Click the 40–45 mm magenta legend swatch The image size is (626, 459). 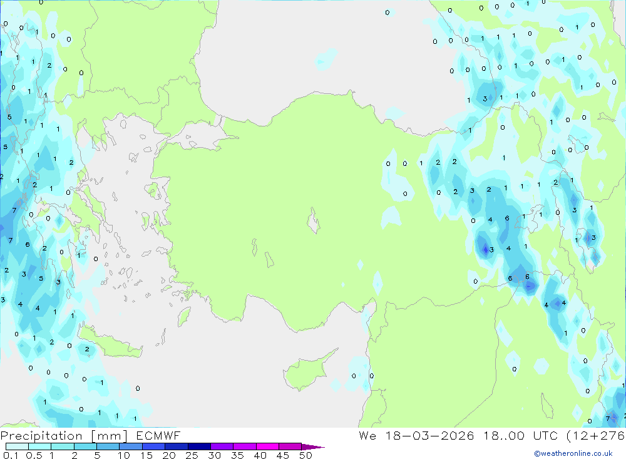pyautogui.click(x=267, y=446)
